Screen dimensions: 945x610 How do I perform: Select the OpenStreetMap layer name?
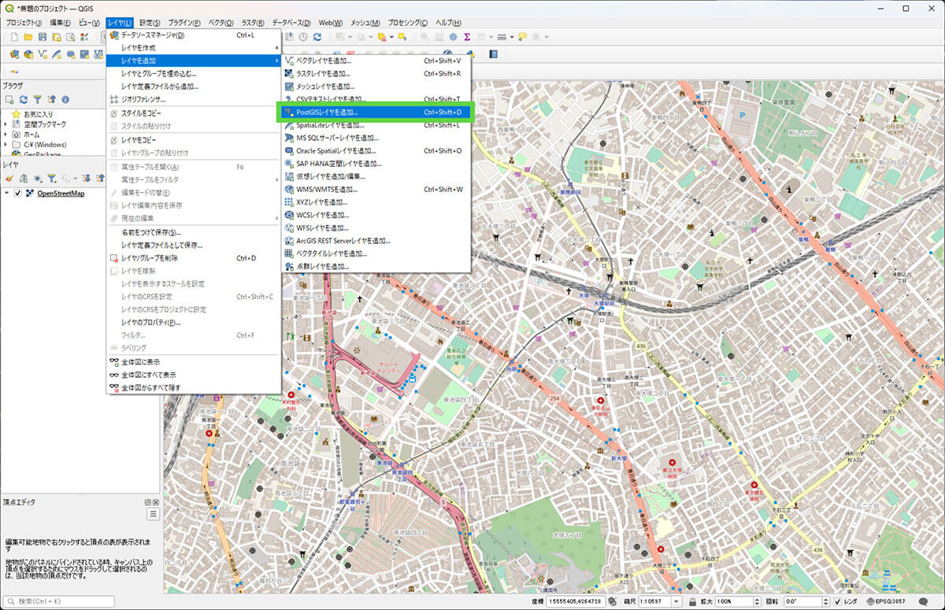(61, 194)
